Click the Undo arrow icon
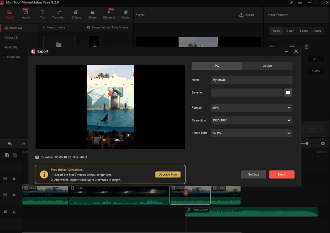This screenshot has height=233, width=330. click(10, 143)
